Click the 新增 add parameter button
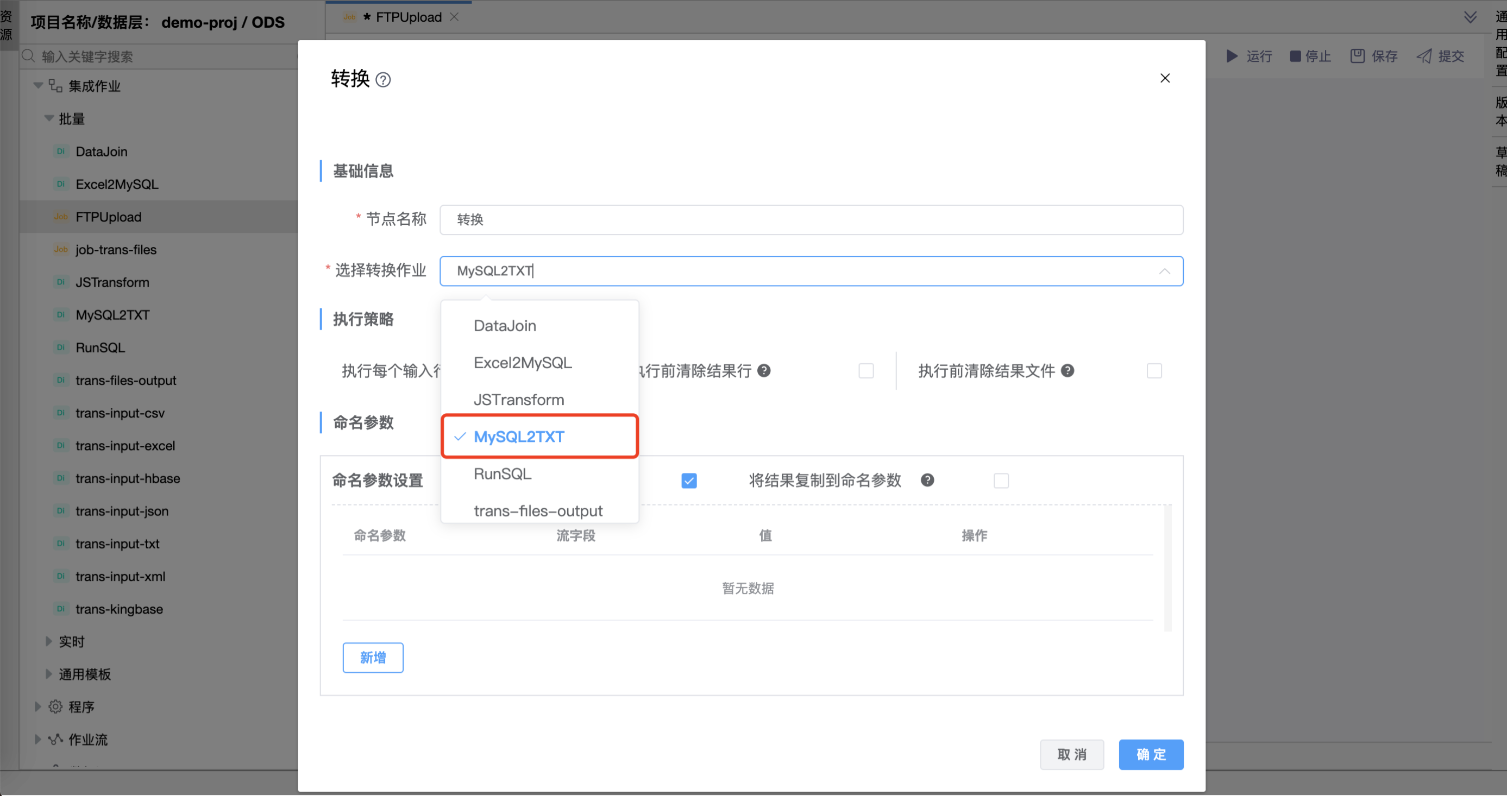Viewport: 1507px width, 796px height. (373, 658)
